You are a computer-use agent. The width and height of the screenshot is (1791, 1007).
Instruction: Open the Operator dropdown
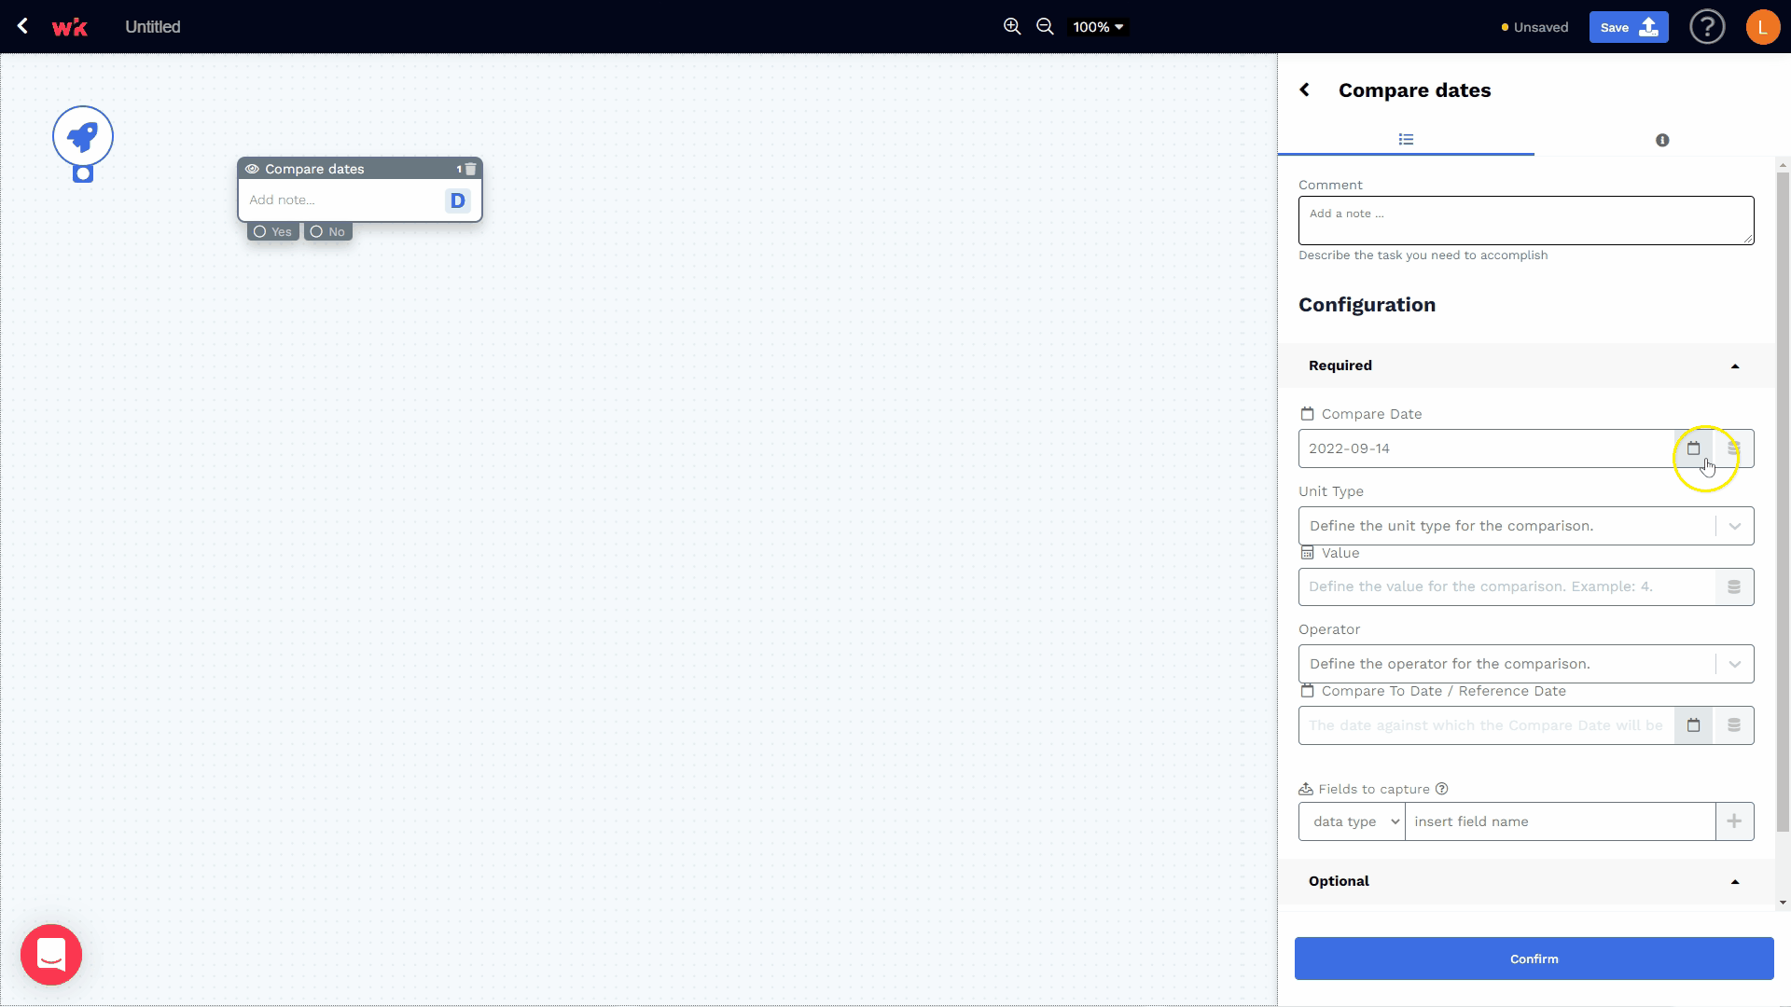point(1526,664)
